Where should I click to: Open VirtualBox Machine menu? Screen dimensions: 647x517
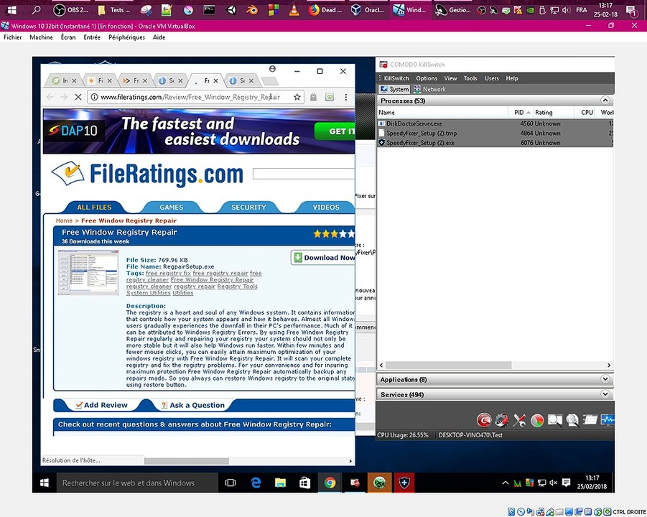click(x=41, y=37)
